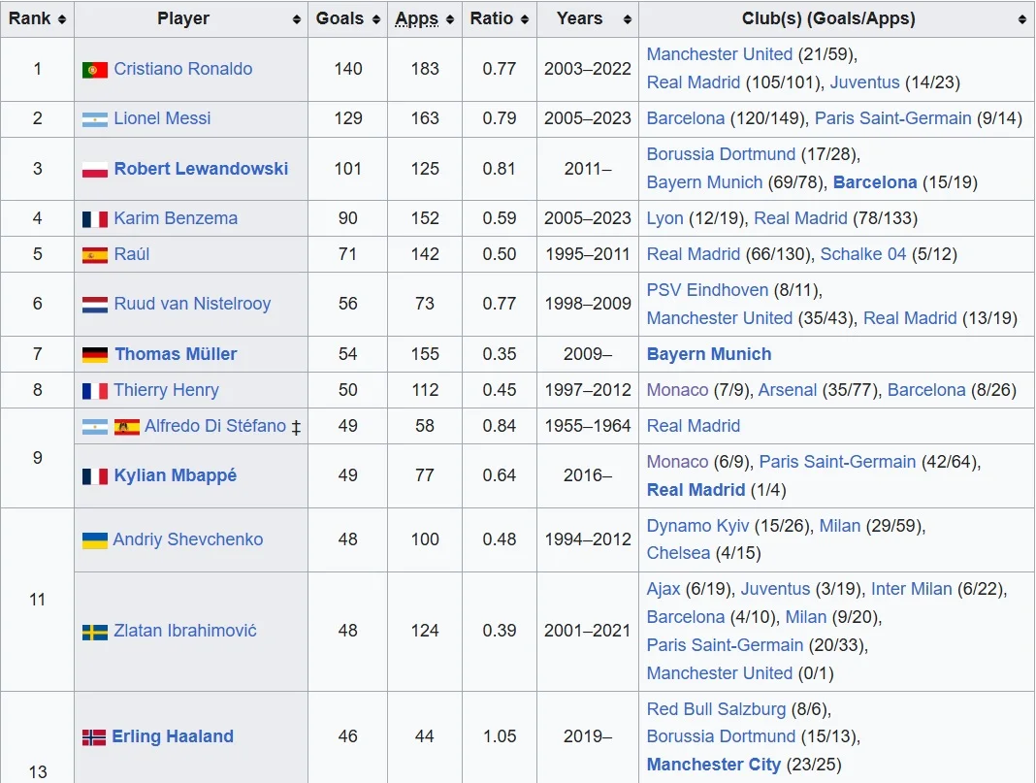
Task: Click the Netherlands flag by Ruud van Nistelrooy
Action: click(94, 305)
